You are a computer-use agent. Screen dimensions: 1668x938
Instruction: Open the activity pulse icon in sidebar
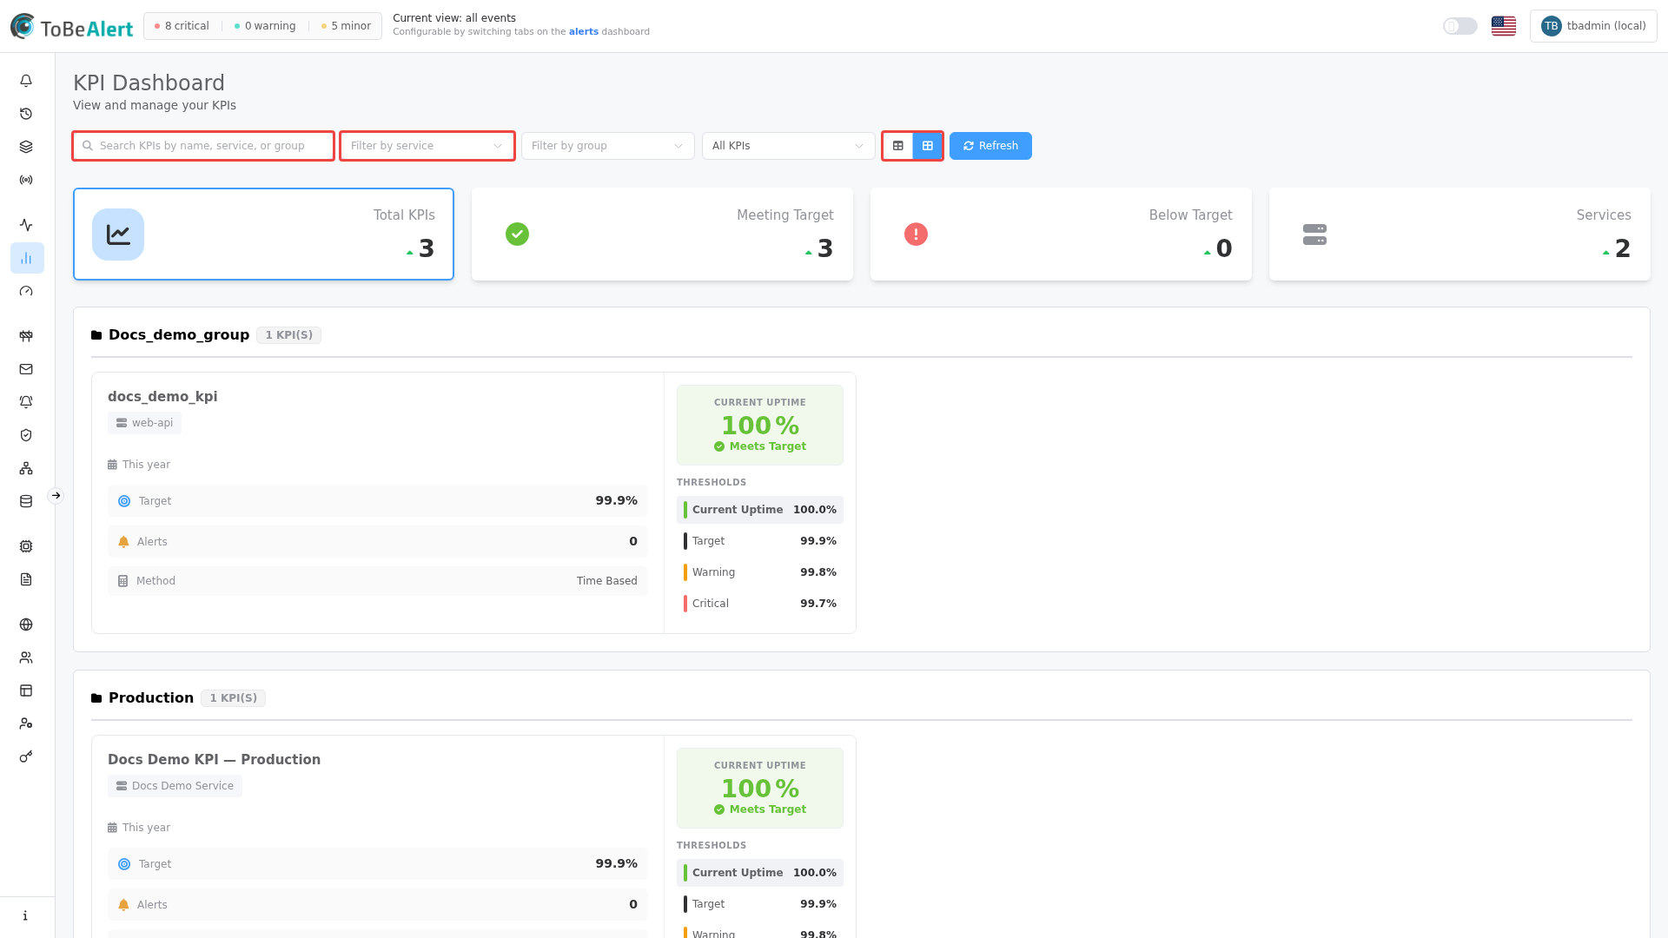click(x=26, y=225)
